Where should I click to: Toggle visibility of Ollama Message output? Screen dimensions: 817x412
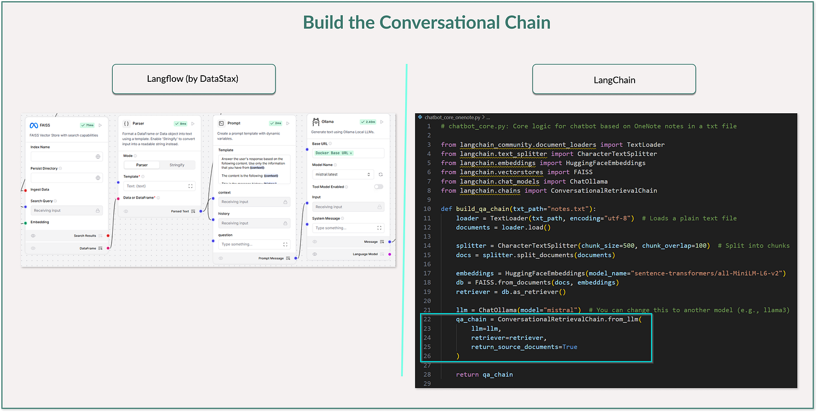316,242
